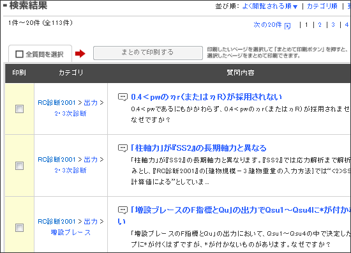
Task: Click the 印刷 column header
Action: (x=19, y=73)
